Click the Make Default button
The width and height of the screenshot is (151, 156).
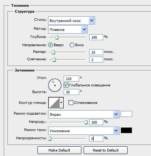point(59,150)
